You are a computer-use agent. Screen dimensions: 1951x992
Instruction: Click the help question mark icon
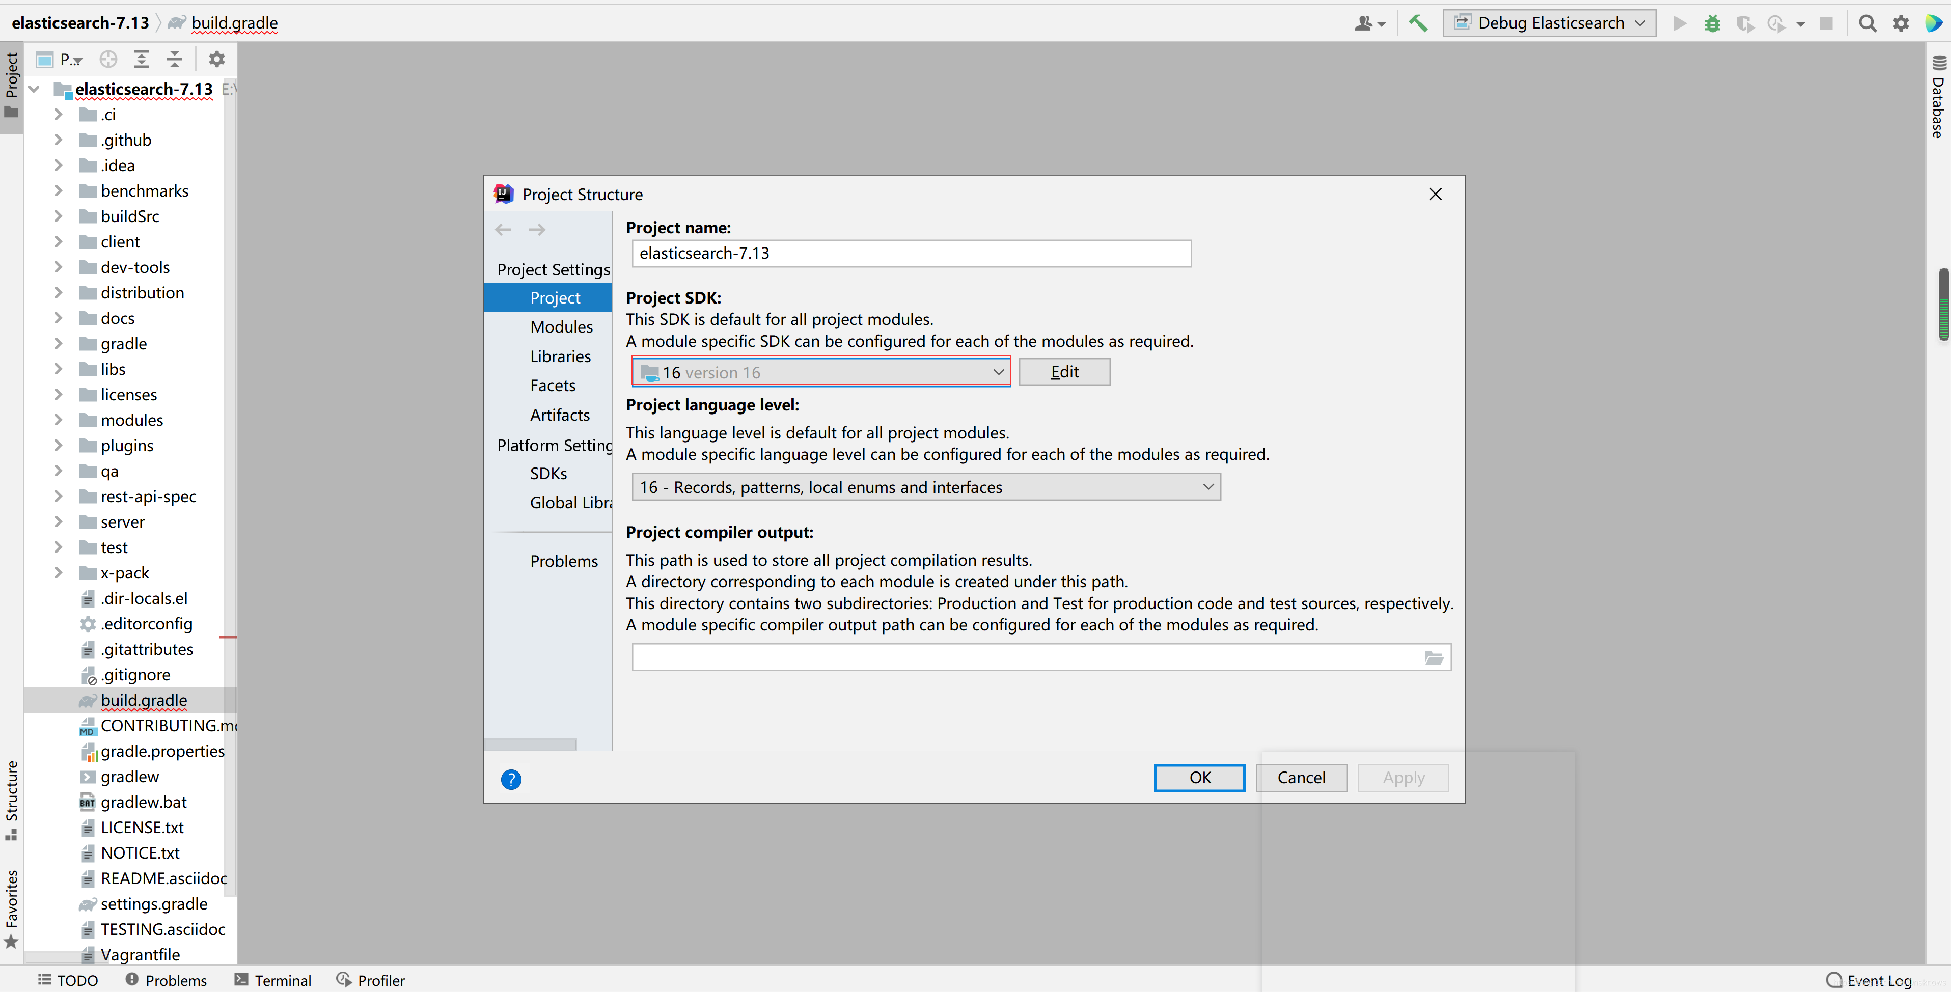(511, 779)
